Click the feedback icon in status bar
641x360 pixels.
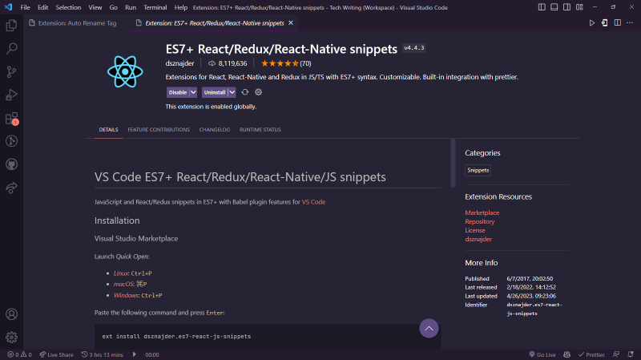pos(616,354)
